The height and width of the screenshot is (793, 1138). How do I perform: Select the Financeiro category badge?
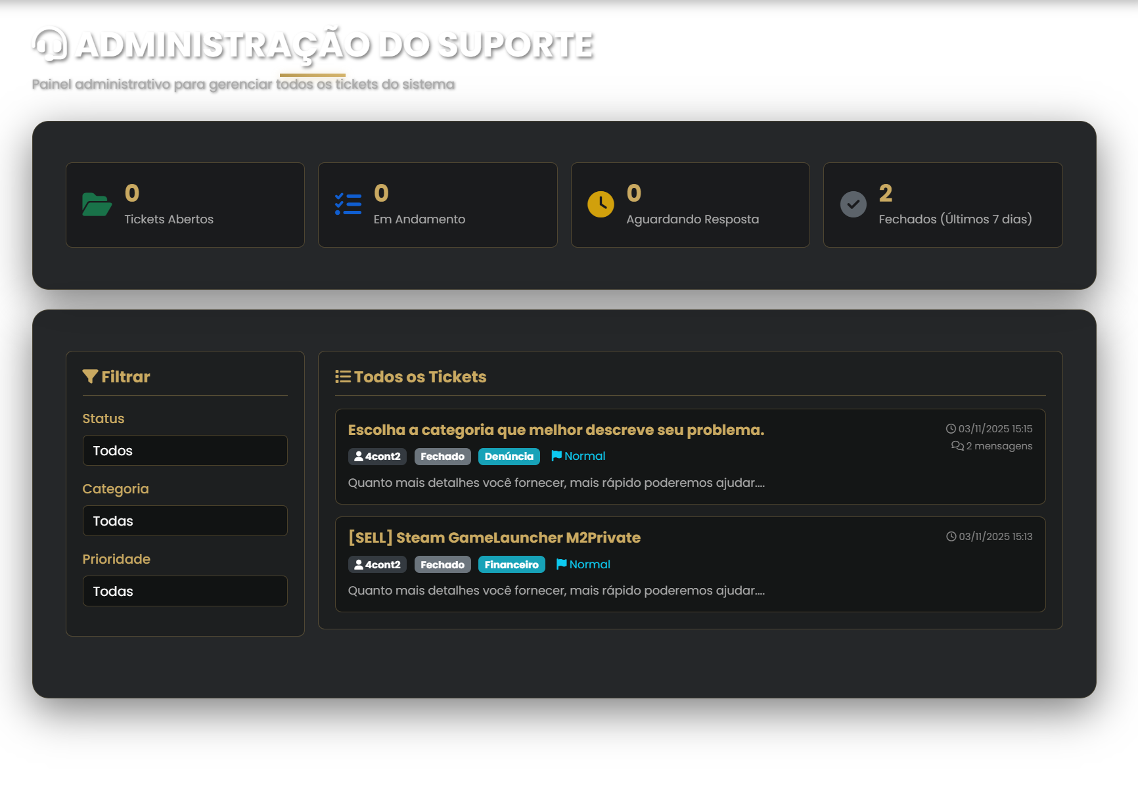tap(512, 564)
